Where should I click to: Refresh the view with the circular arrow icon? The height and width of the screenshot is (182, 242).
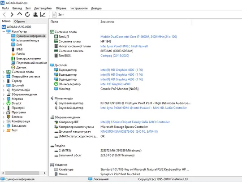coord(27,14)
